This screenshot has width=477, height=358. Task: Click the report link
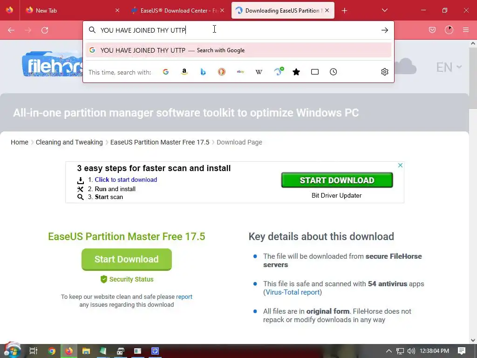tap(184, 296)
